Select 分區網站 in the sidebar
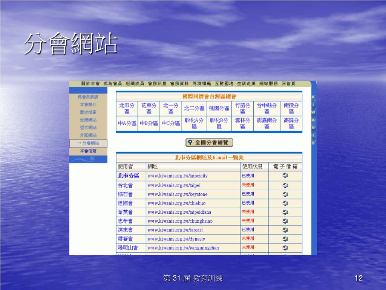386x290 pixels. pyautogui.click(x=88, y=135)
